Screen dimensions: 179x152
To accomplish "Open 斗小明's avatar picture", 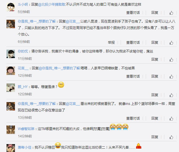I will (x=11, y=7).
